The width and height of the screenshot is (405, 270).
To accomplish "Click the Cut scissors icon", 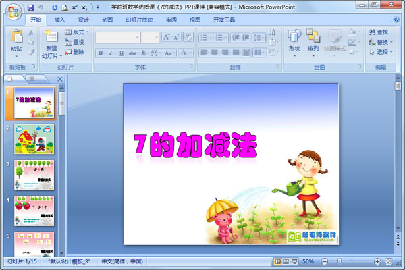I will (x=31, y=32).
